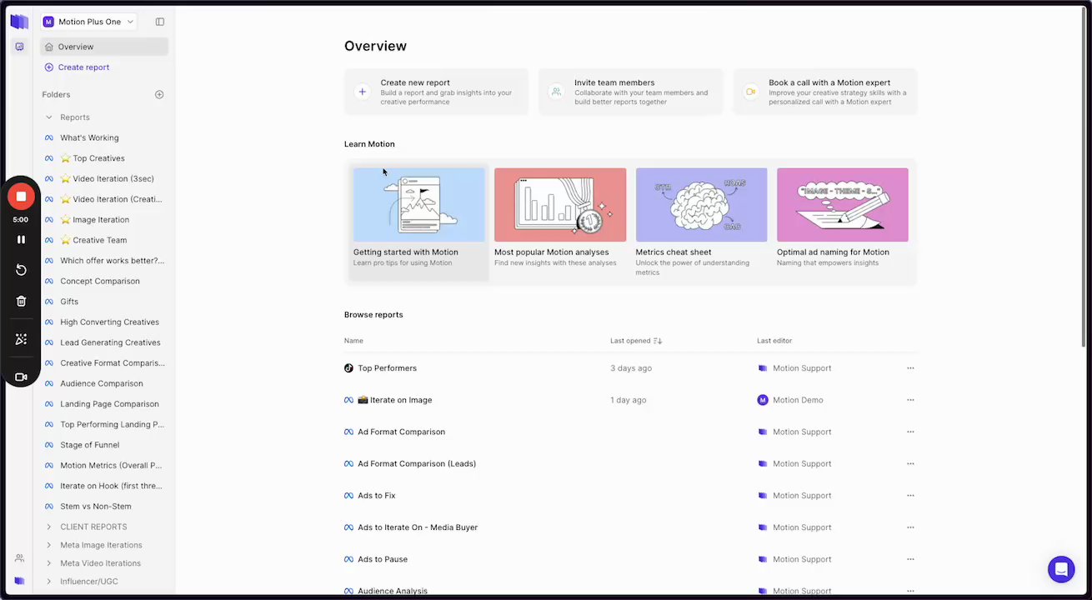1092x600 pixels.
Task: Click the team members icon in left rail
Action: point(19,558)
